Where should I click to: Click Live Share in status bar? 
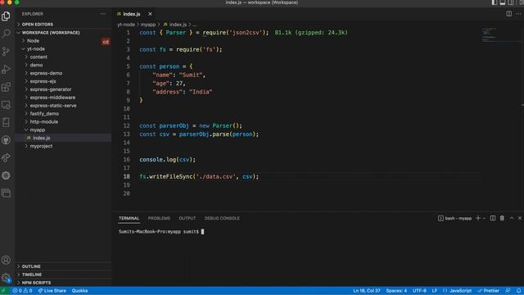pyautogui.click(x=52, y=291)
